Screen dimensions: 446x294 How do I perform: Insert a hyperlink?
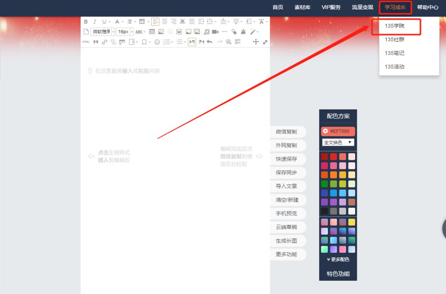pos(104,42)
